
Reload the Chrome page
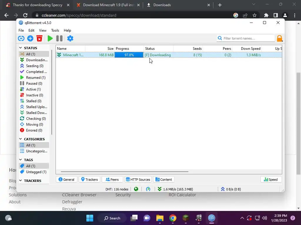coord(25,15)
